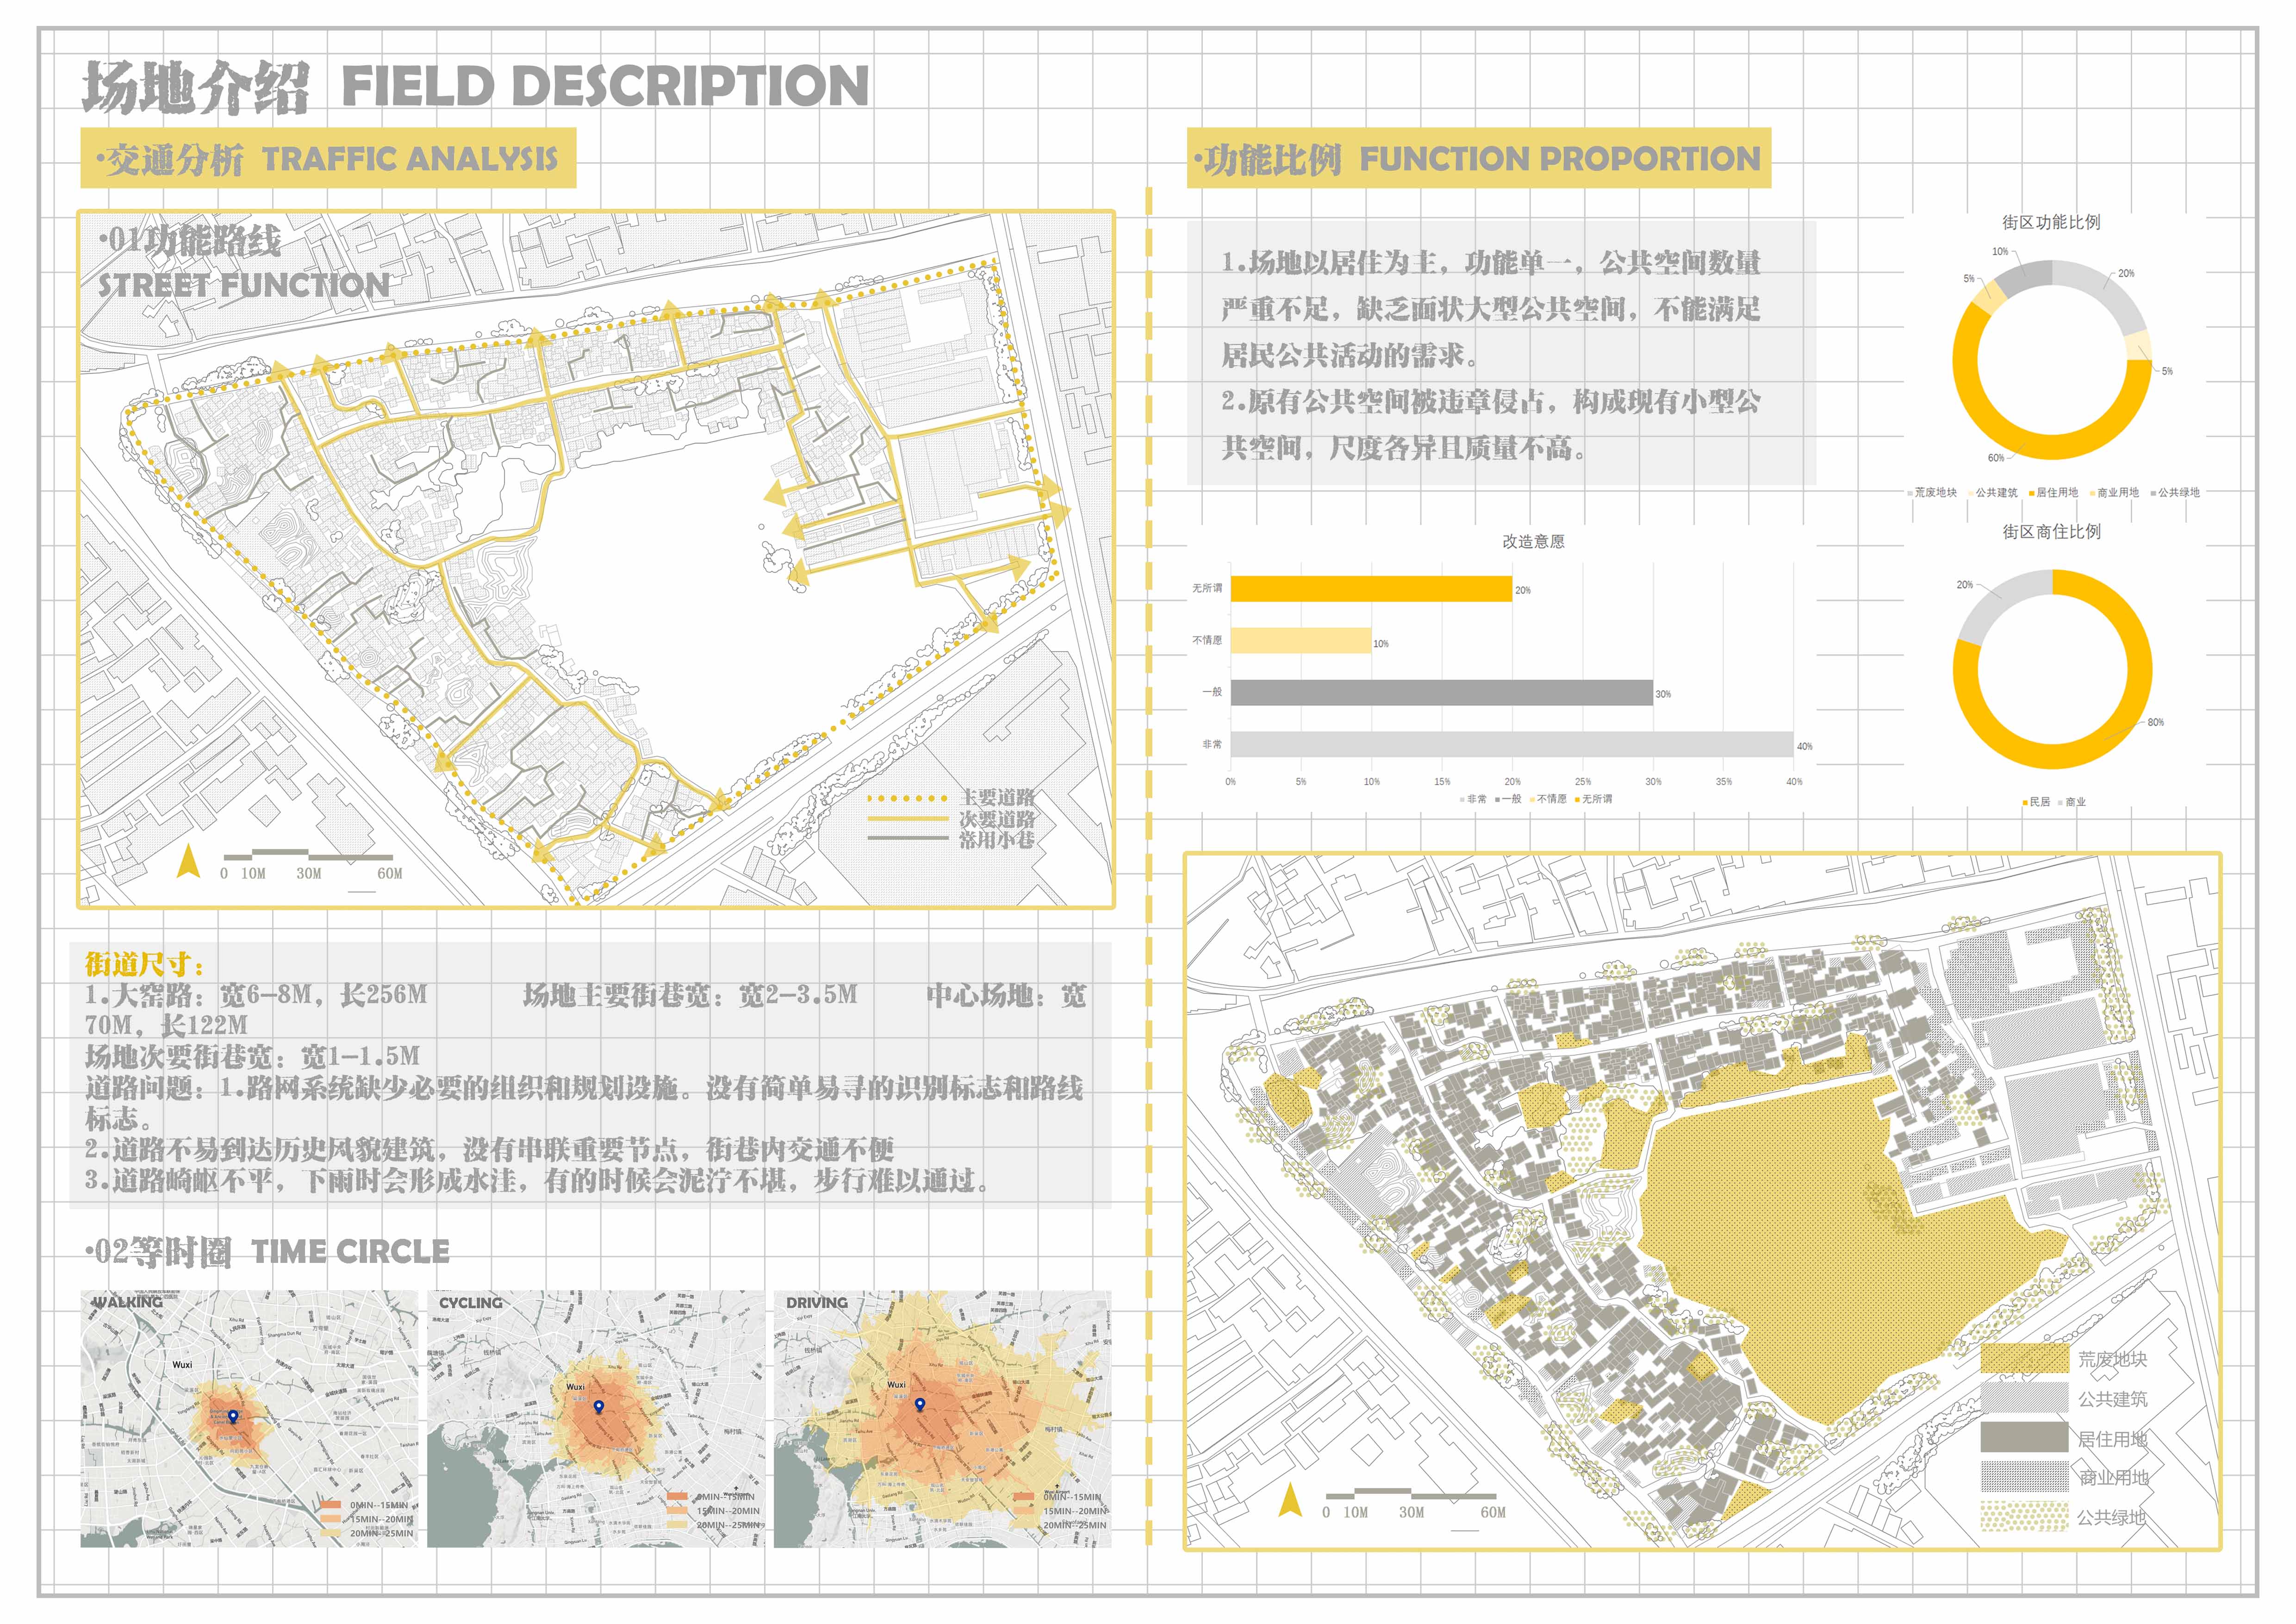Click the 60% label on function donut chart
This screenshot has width=2296, height=1624.
(x=1996, y=458)
